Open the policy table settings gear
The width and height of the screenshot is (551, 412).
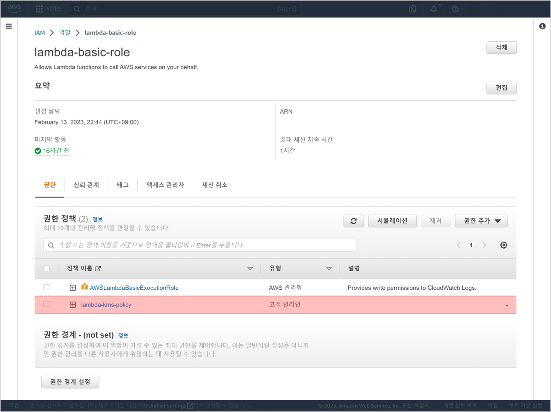pyautogui.click(x=504, y=245)
